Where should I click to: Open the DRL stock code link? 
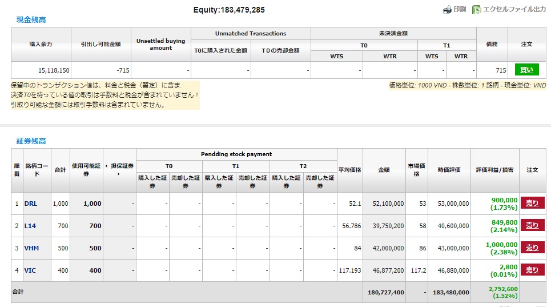pyautogui.click(x=30, y=204)
